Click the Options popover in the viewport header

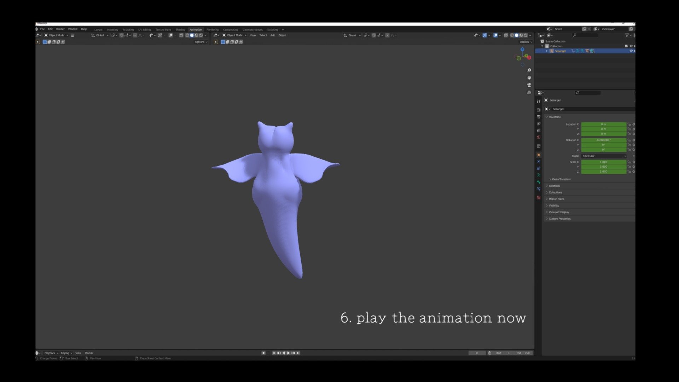200,42
